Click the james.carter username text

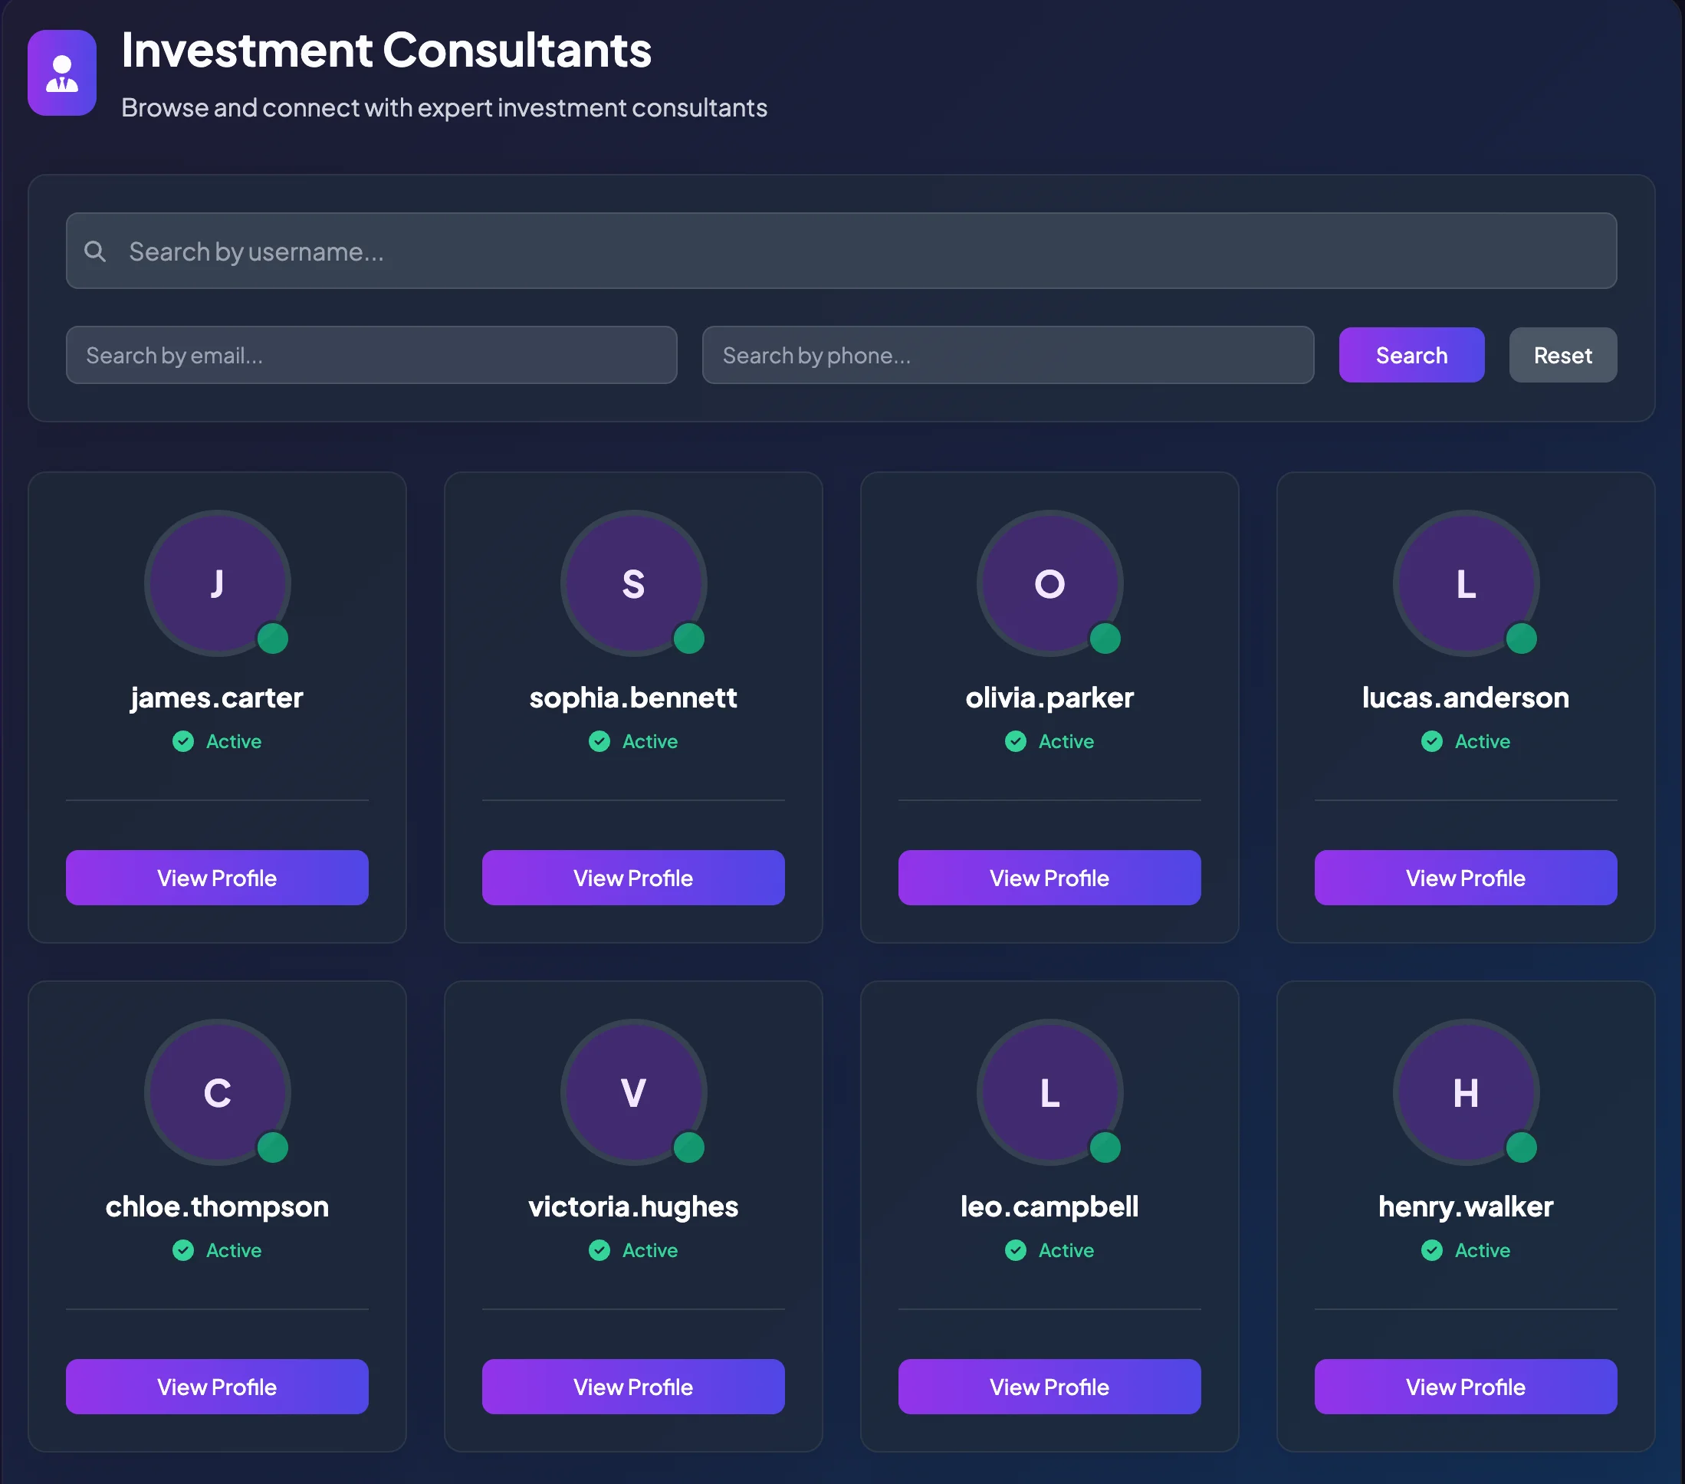(217, 698)
